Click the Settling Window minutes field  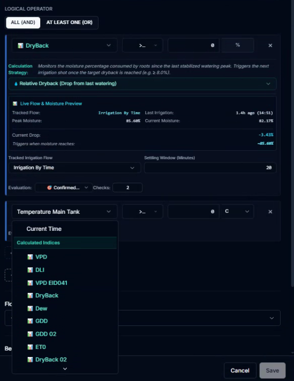pos(210,168)
